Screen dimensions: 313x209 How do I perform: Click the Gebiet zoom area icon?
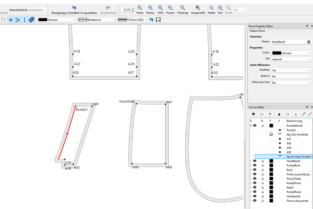(x=211, y=8)
